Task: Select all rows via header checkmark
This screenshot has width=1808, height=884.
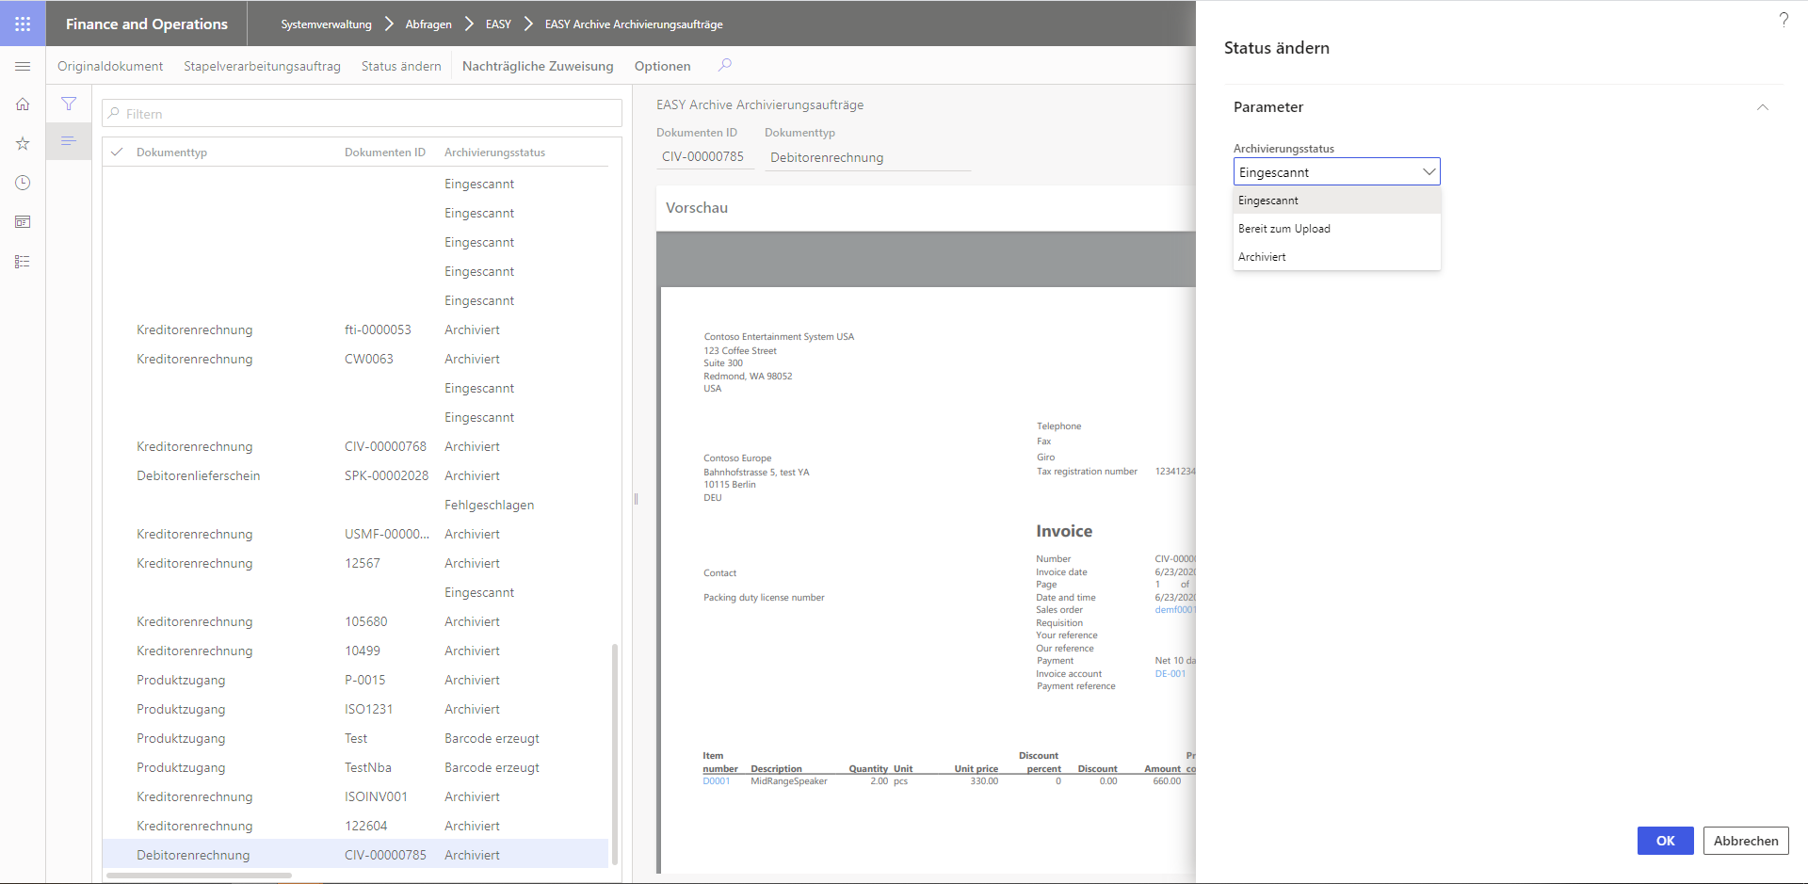Action: pos(118,152)
